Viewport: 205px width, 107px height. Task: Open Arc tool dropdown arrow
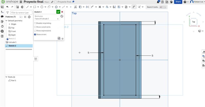coord(53,7)
